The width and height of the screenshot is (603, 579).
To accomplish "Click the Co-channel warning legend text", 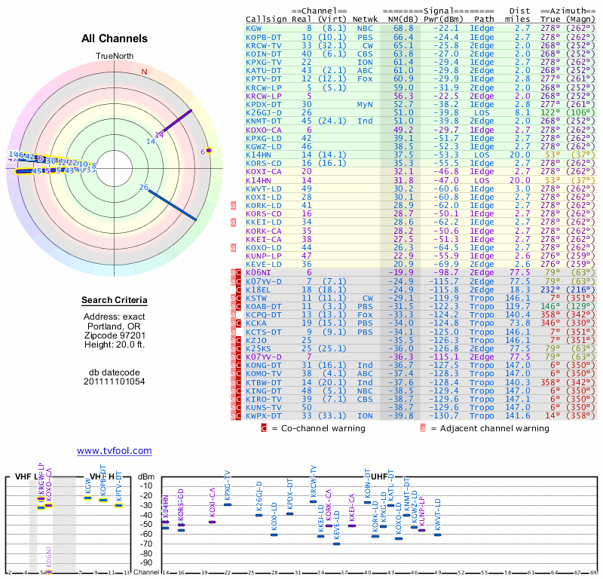I will point(323,428).
